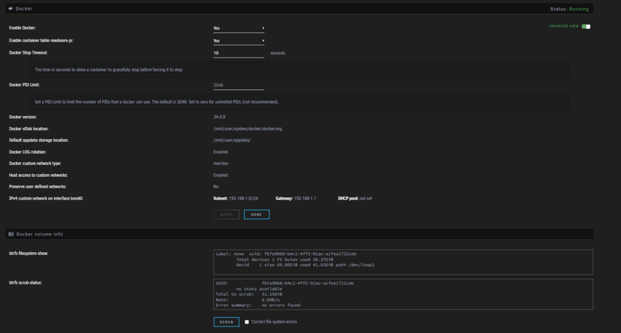Click the Scrub button
Viewport: 621px width, 333px height.
(227, 322)
